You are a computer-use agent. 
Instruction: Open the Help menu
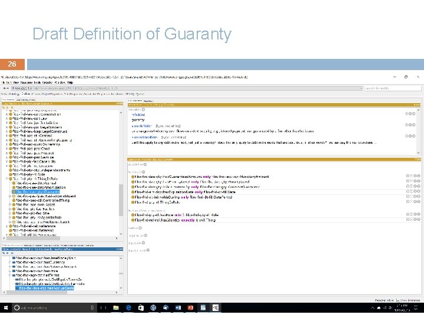(69, 82)
